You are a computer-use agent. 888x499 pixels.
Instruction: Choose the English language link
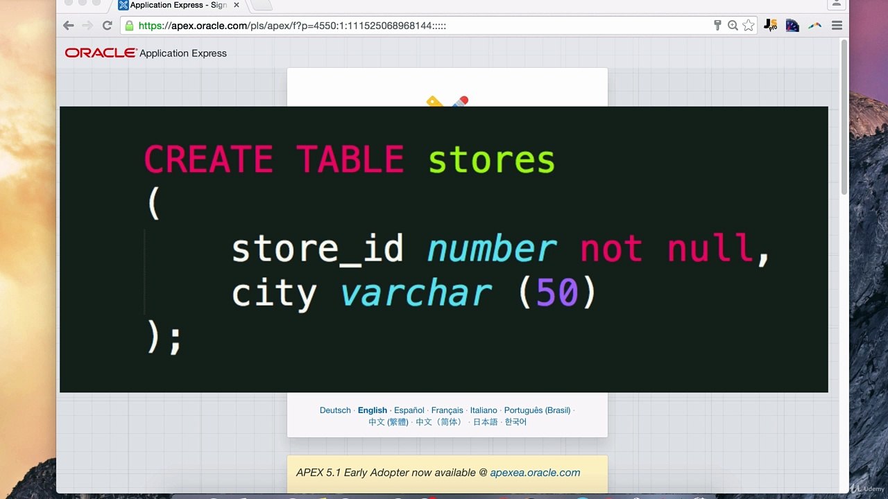click(373, 410)
